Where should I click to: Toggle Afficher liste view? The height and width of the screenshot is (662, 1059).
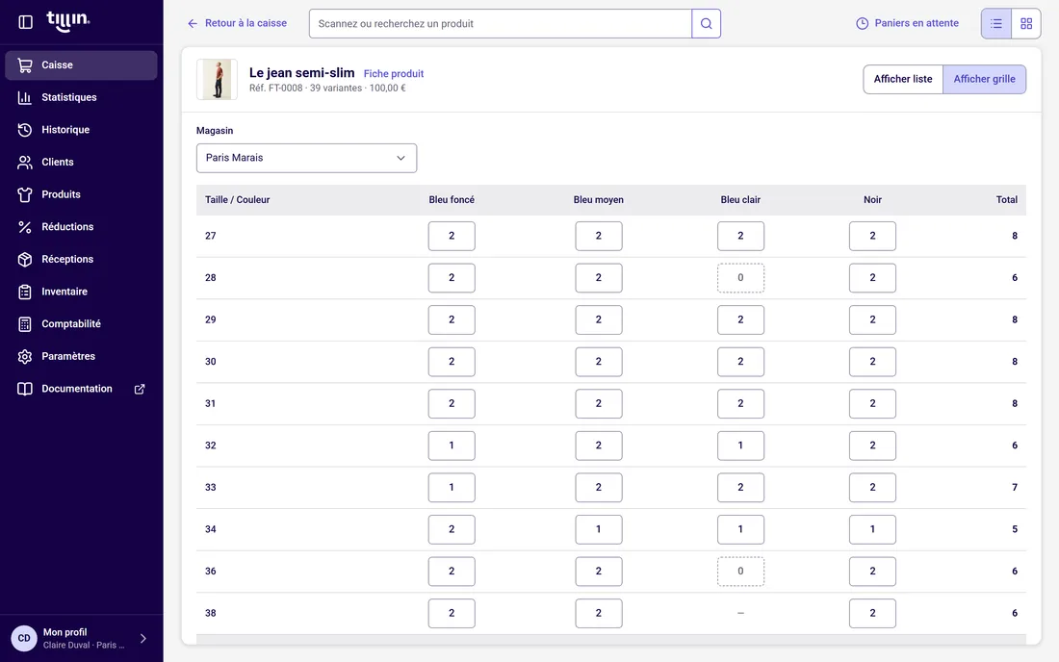pyautogui.click(x=902, y=79)
